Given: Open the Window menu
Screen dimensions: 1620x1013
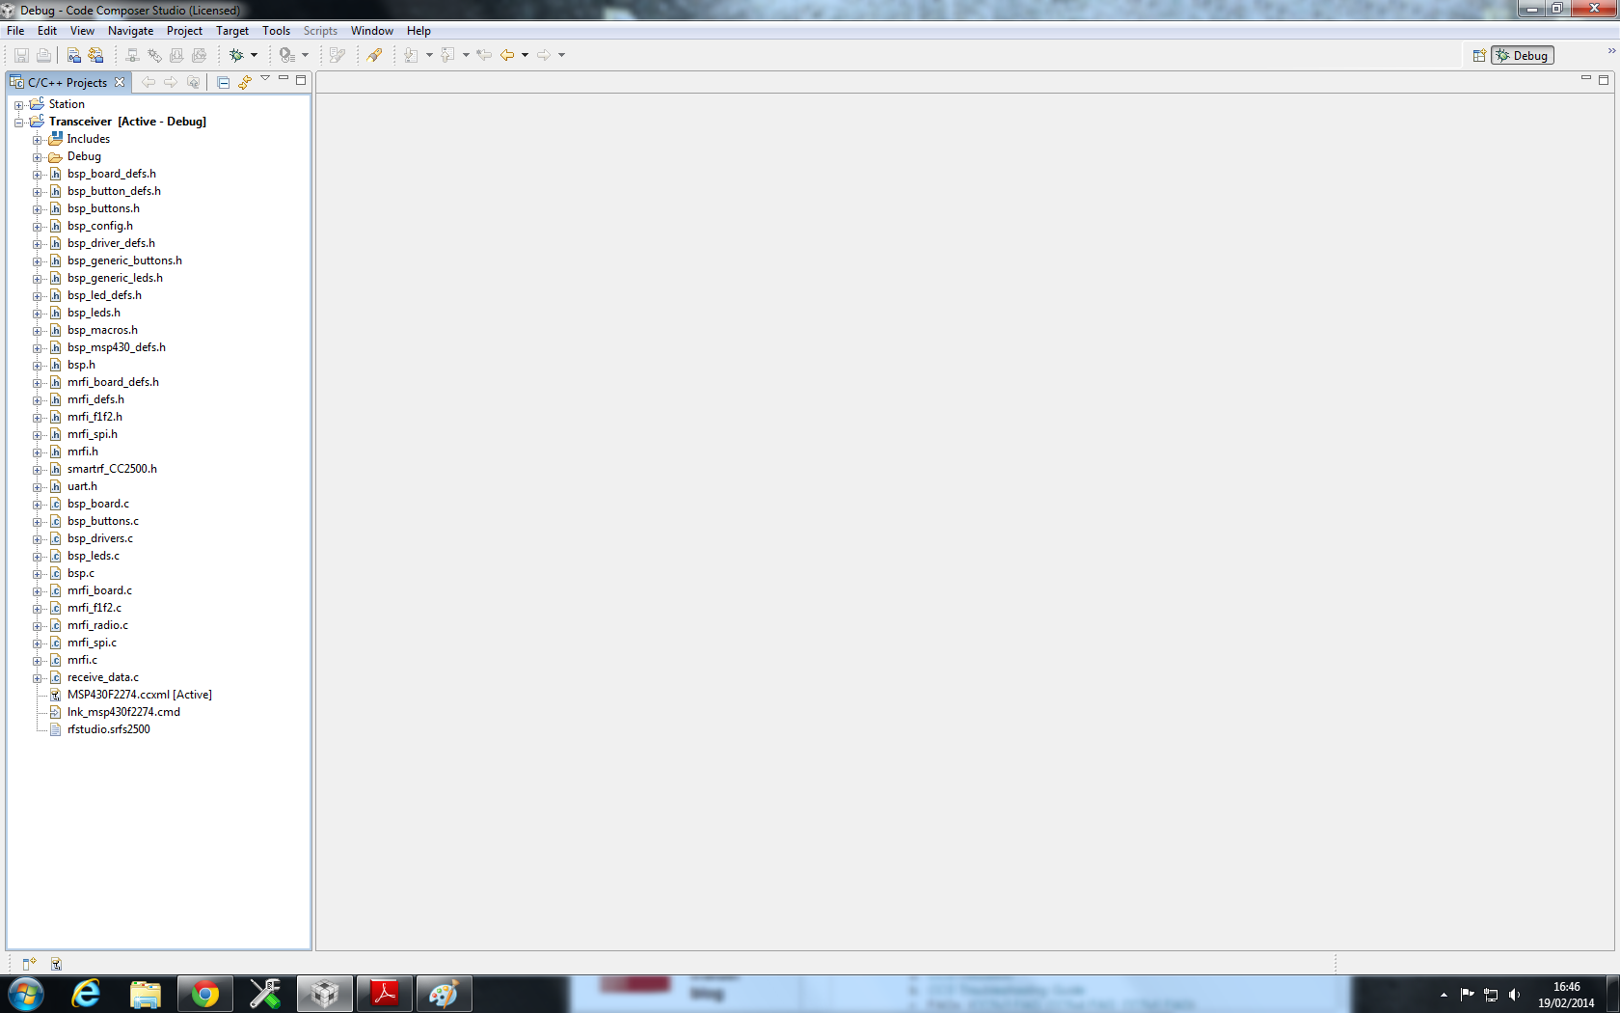Looking at the screenshot, I should click(372, 31).
